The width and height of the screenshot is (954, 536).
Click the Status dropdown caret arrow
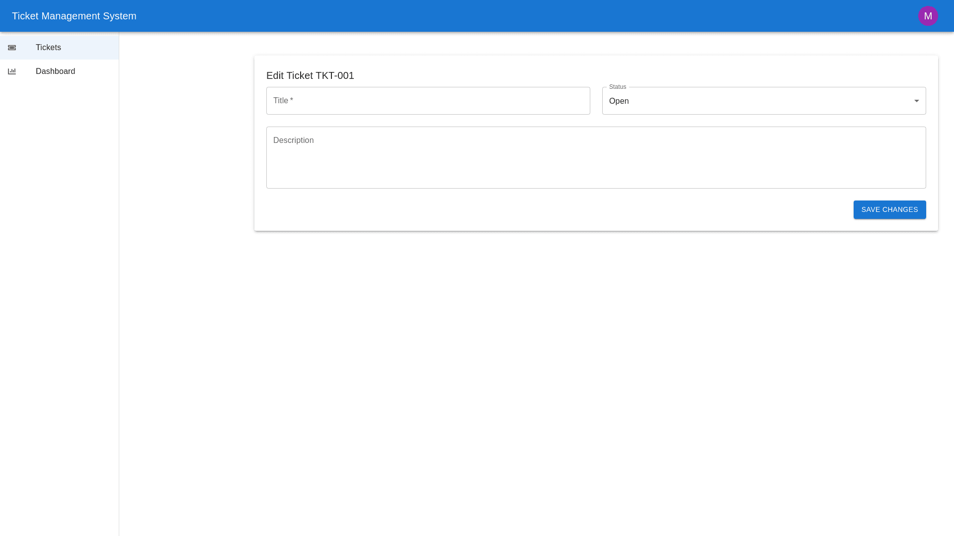click(x=916, y=101)
